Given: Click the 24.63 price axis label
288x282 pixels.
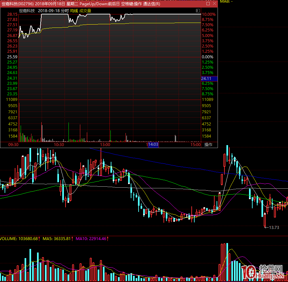Looking at the screenshot, I should coord(12,73).
